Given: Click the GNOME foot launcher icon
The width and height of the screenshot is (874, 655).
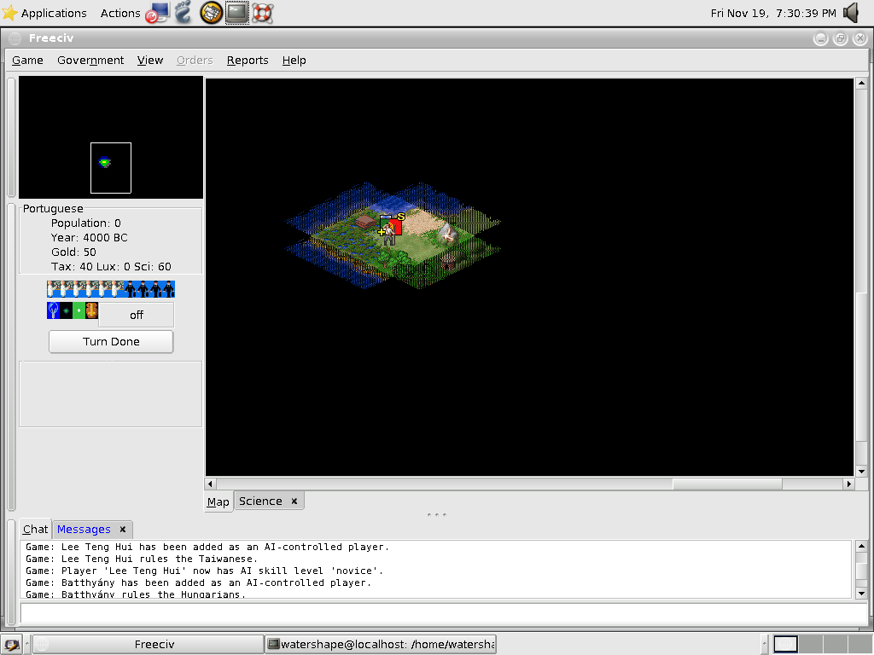Looking at the screenshot, I should (x=184, y=12).
